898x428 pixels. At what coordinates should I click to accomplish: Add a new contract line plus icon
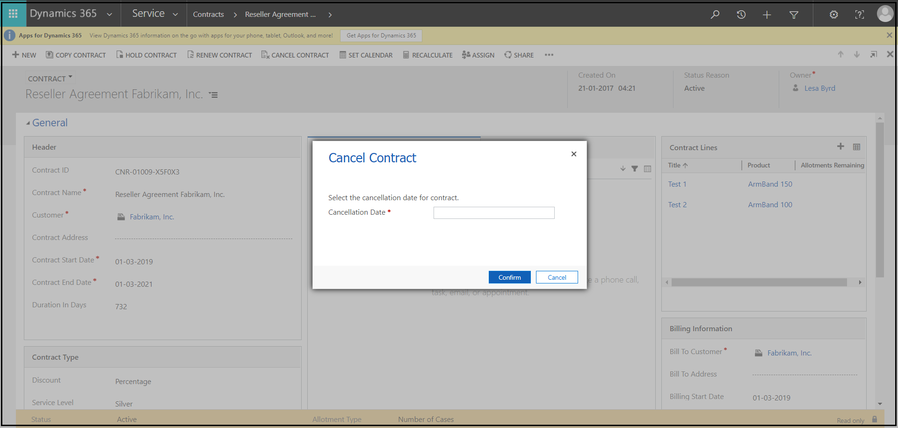click(x=840, y=146)
